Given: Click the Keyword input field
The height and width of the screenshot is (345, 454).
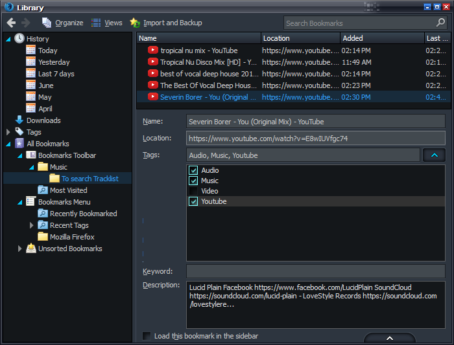Looking at the screenshot, I should (x=316, y=271).
